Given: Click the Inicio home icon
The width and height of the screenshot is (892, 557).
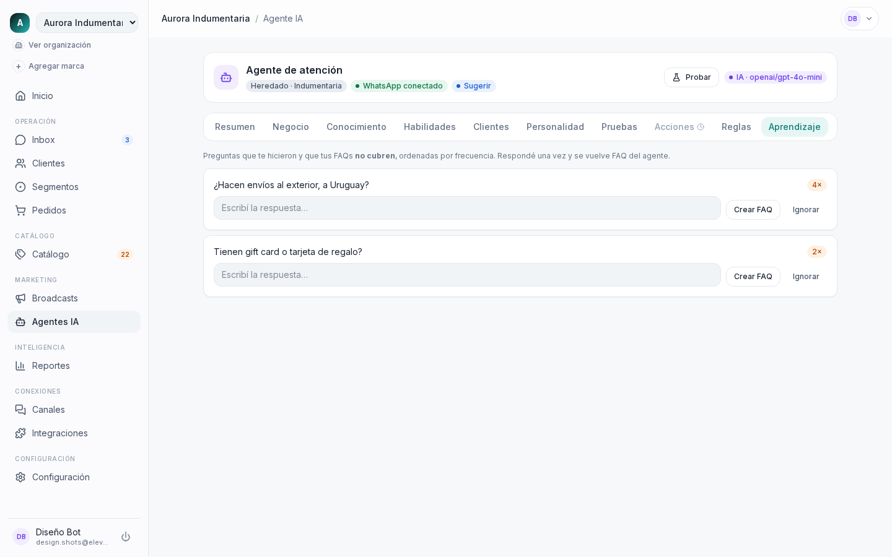Looking at the screenshot, I should click(20, 96).
